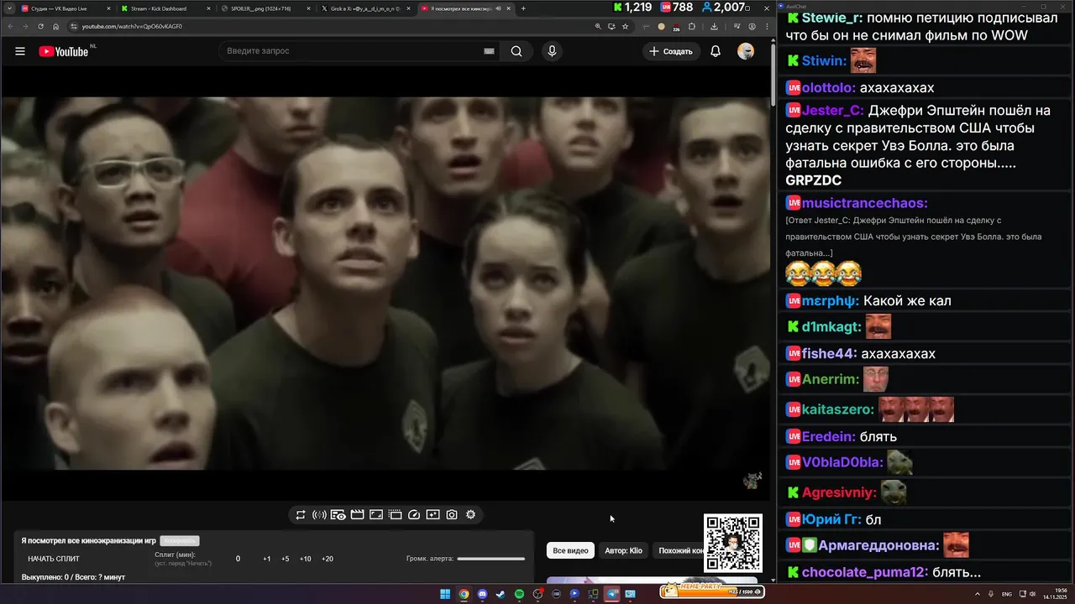Click username musictrancechaos in chat

point(864,203)
